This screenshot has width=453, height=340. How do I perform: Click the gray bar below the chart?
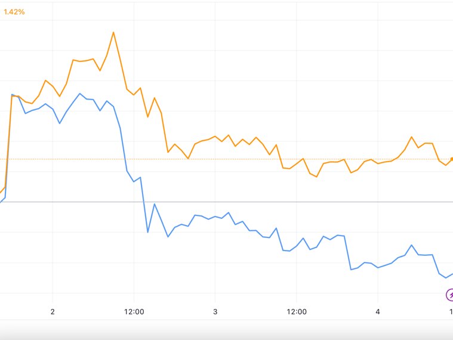pyautogui.click(x=227, y=330)
